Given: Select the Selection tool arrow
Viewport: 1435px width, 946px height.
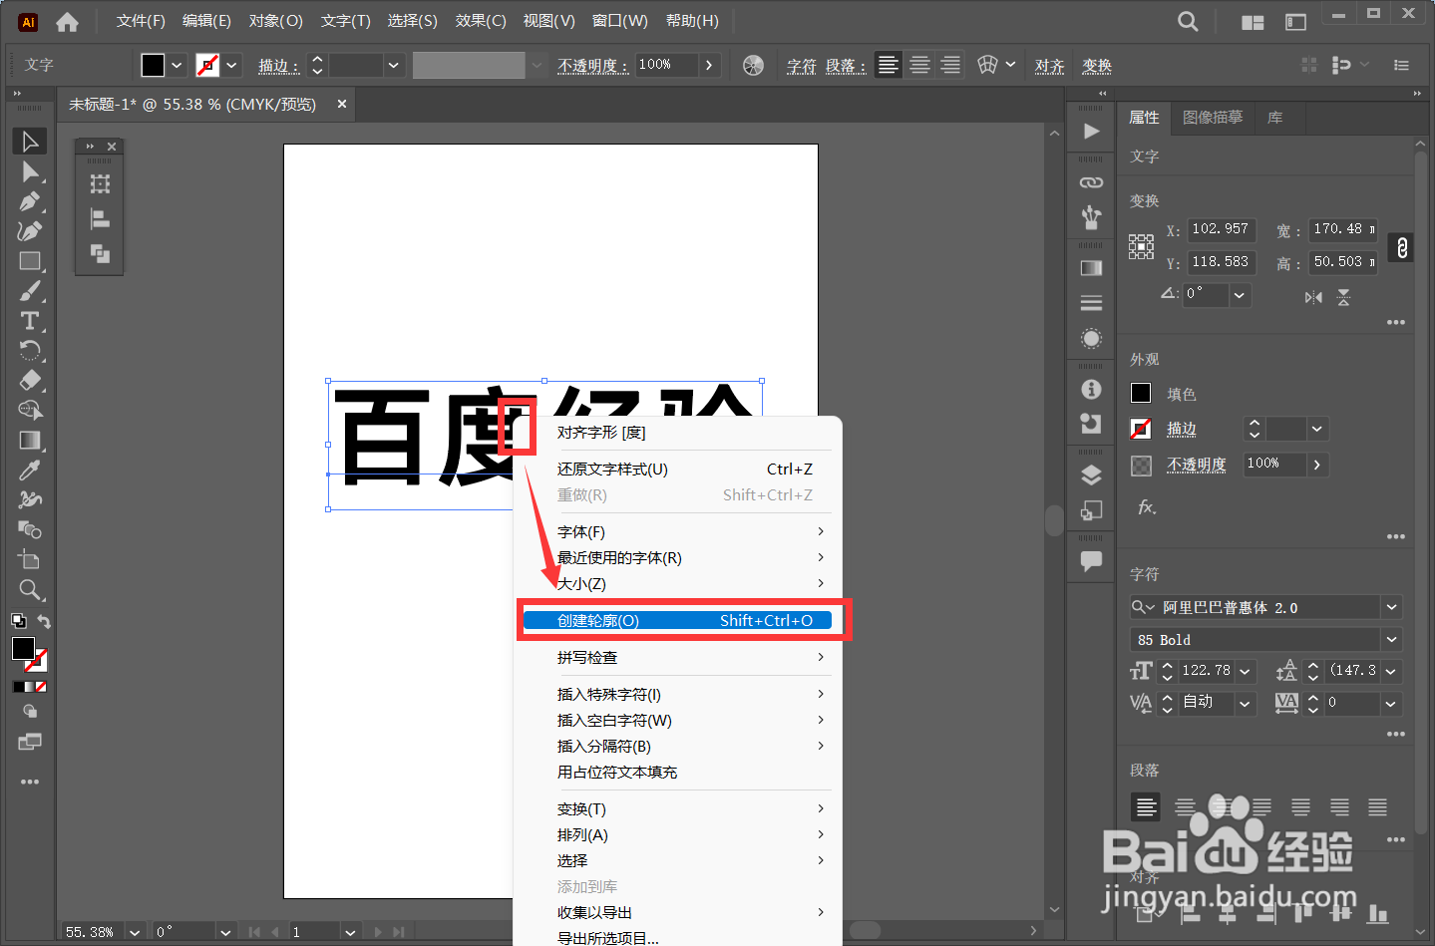Looking at the screenshot, I should [30, 142].
